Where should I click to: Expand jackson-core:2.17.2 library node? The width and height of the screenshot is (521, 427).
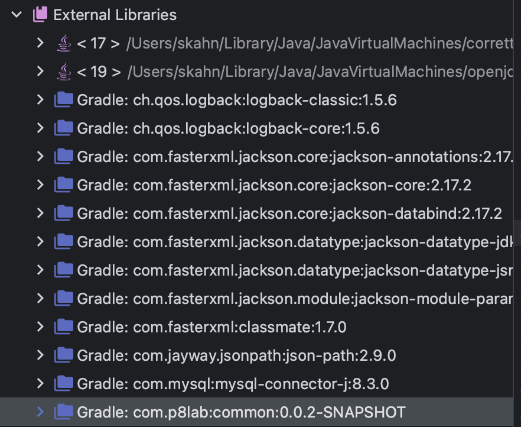40,185
